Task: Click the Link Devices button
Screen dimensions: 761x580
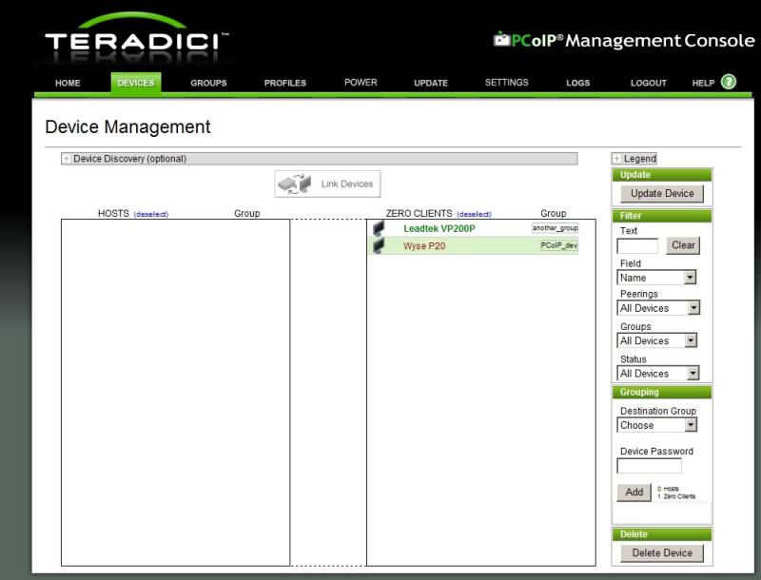Action: (x=327, y=184)
